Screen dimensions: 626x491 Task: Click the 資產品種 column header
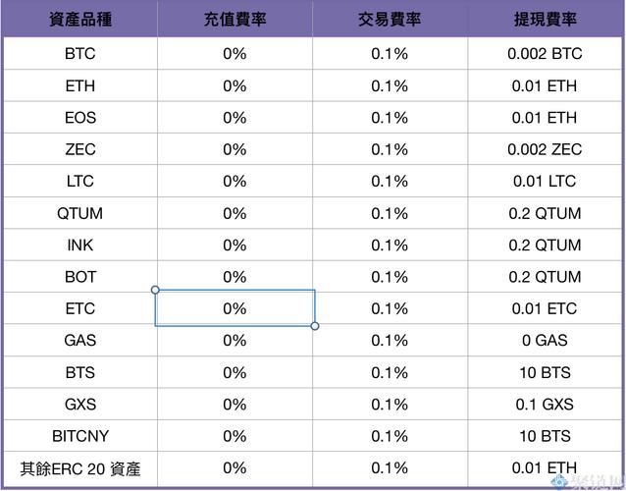pyautogui.click(x=80, y=19)
